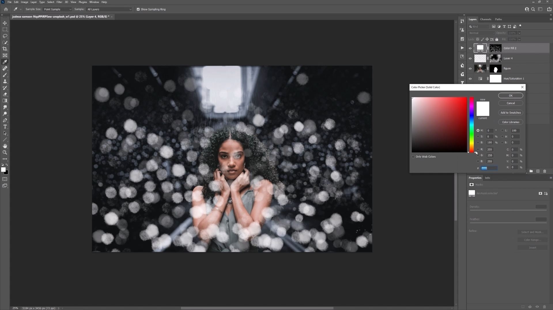Select the Eraser tool
The image size is (553, 310).
(5, 94)
